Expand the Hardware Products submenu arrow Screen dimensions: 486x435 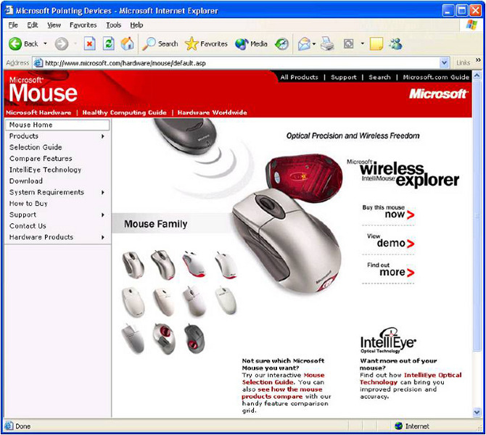102,237
